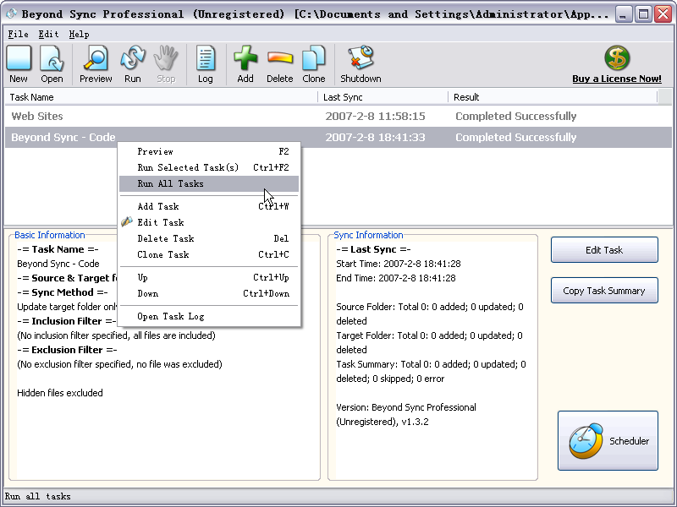Choose Up in the context menu
The height and width of the screenshot is (507, 677).
[x=209, y=277]
